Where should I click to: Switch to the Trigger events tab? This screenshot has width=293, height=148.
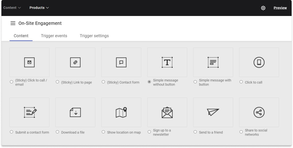54,36
